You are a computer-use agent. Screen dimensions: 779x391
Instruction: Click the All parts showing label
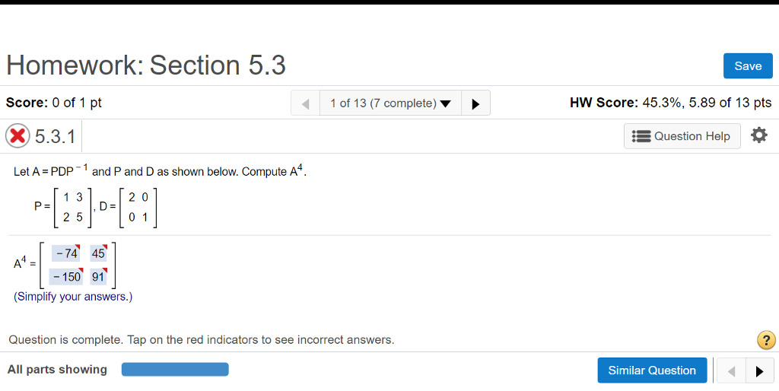click(x=57, y=370)
